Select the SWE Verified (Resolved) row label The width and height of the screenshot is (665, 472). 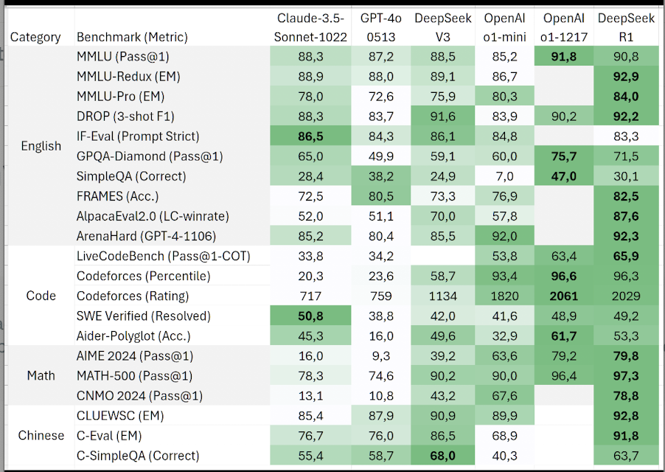point(143,316)
